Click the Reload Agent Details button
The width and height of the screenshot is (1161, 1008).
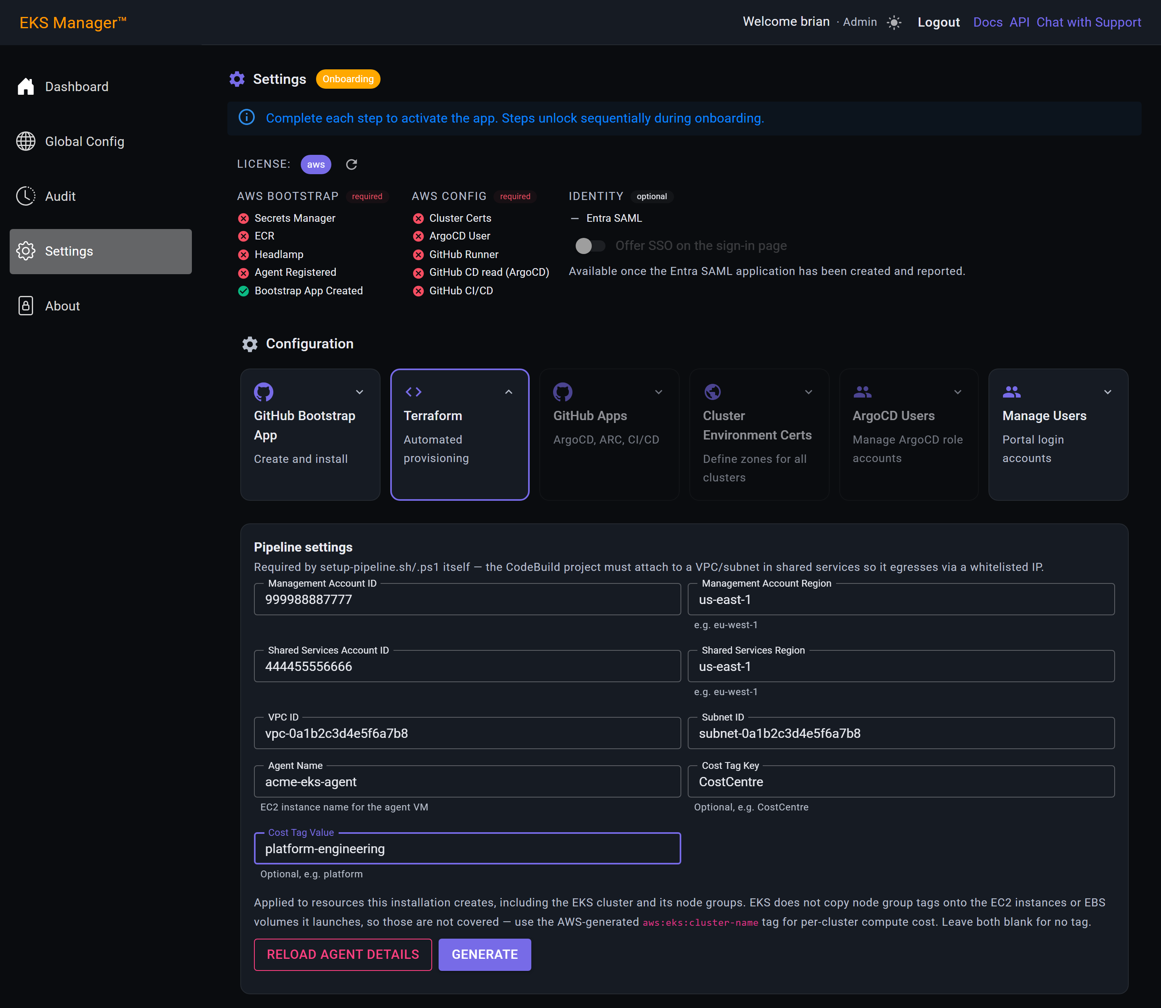pyautogui.click(x=343, y=954)
